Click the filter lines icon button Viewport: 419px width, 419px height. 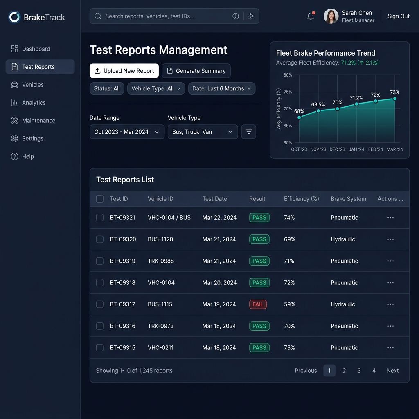click(x=248, y=132)
